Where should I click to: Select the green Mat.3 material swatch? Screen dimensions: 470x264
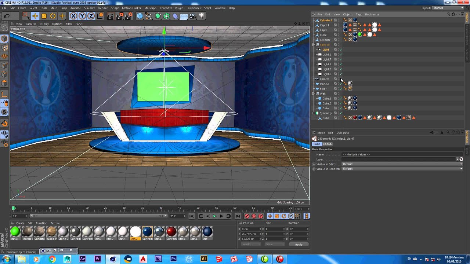[15, 231]
